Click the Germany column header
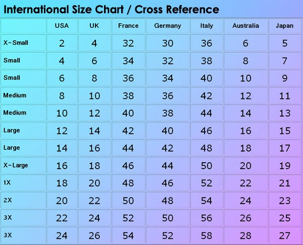 click(x=168, y=26)
